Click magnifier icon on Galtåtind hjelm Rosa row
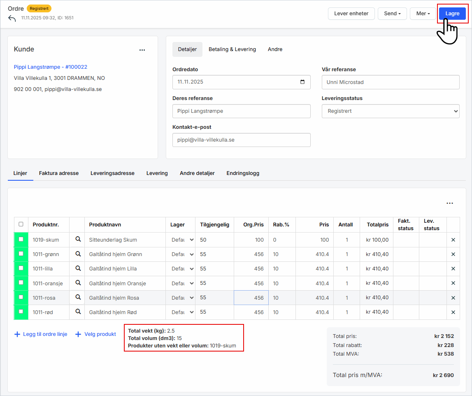The height and width of the screenshot is (396, 472). point(78,298)
